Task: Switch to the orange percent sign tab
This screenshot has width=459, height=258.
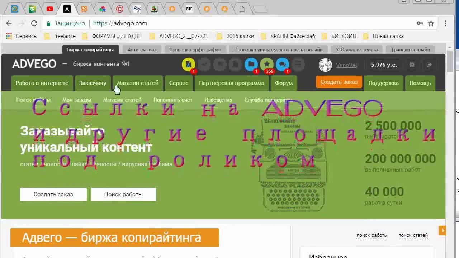Action: tap(84, 9)
